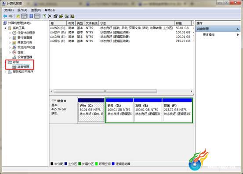
Task: Select the Win (C:) partition block
Action: (91, 110)
